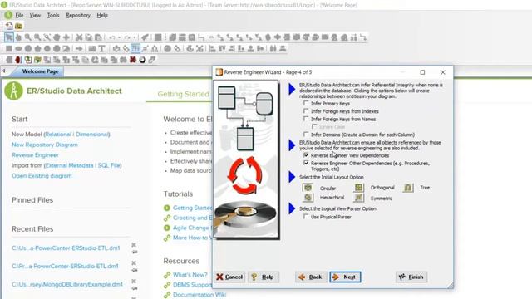Select the Getting Started tab

coord(183,94)
